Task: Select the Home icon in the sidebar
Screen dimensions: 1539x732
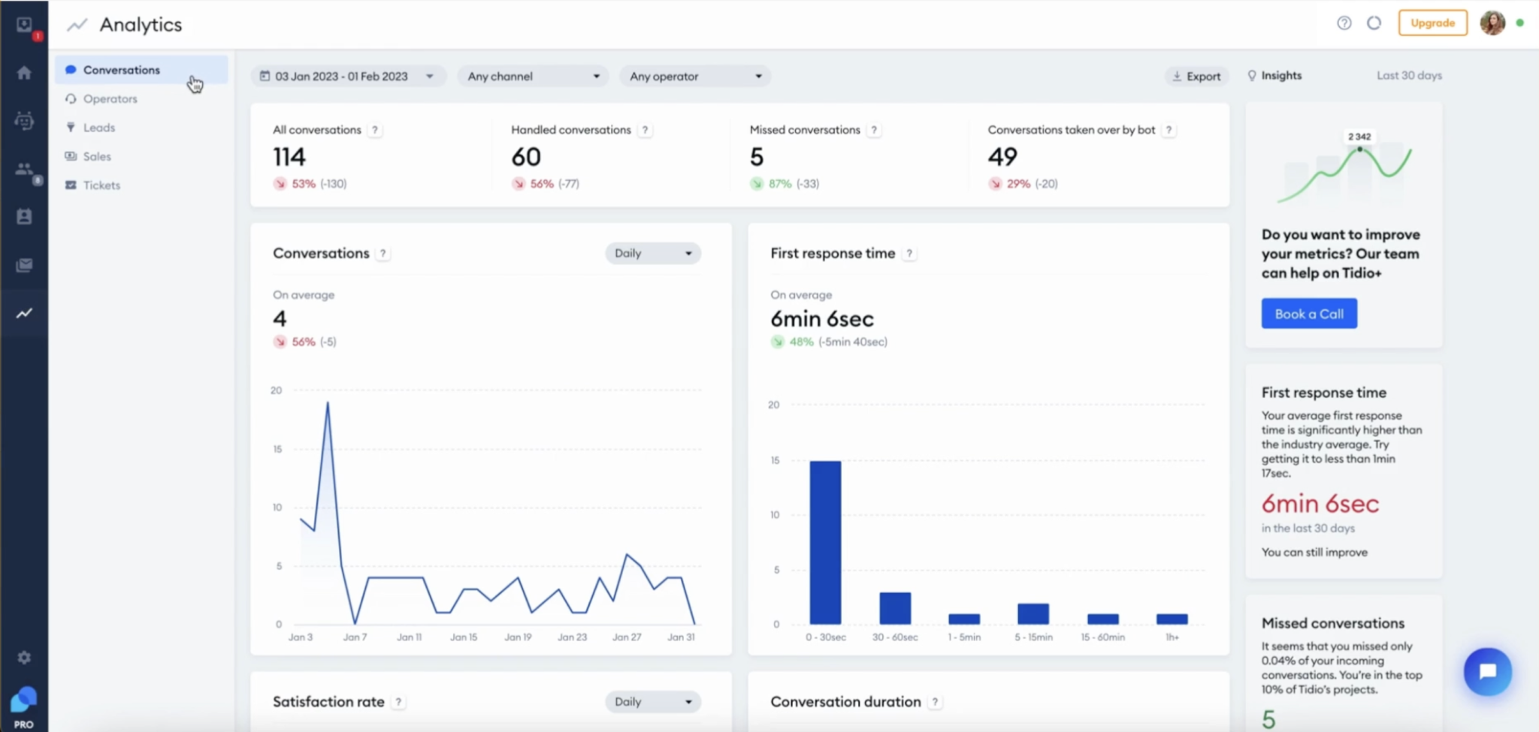Action: [24, 71]
